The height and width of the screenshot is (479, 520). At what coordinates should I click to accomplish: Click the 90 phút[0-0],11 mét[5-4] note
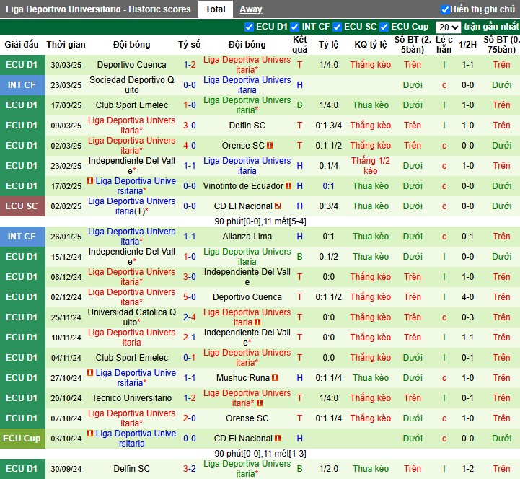point(260,221)
